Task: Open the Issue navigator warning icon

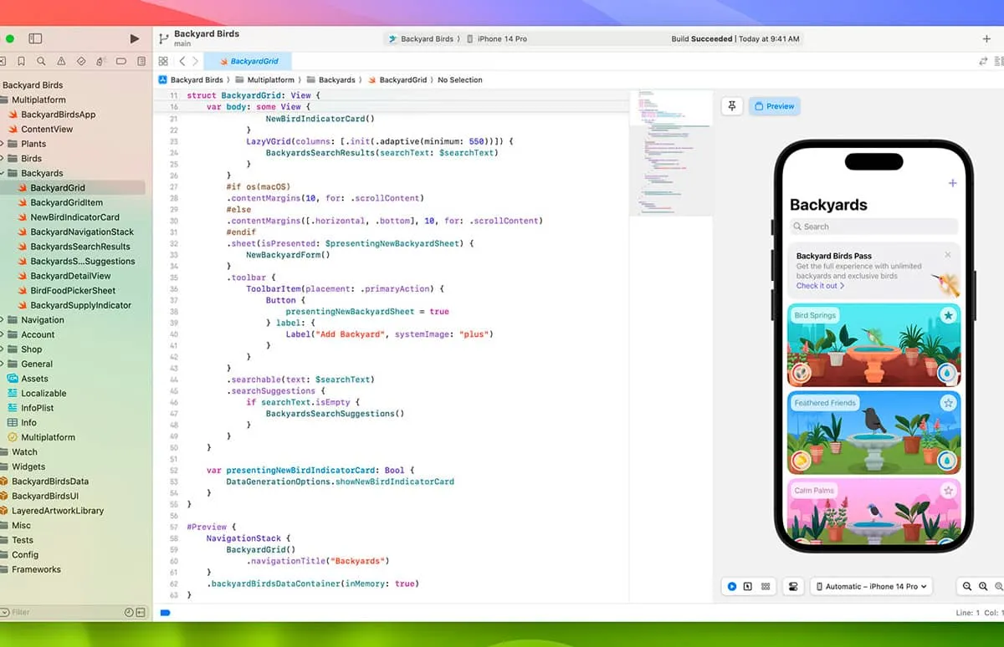Action: point(61,61)
